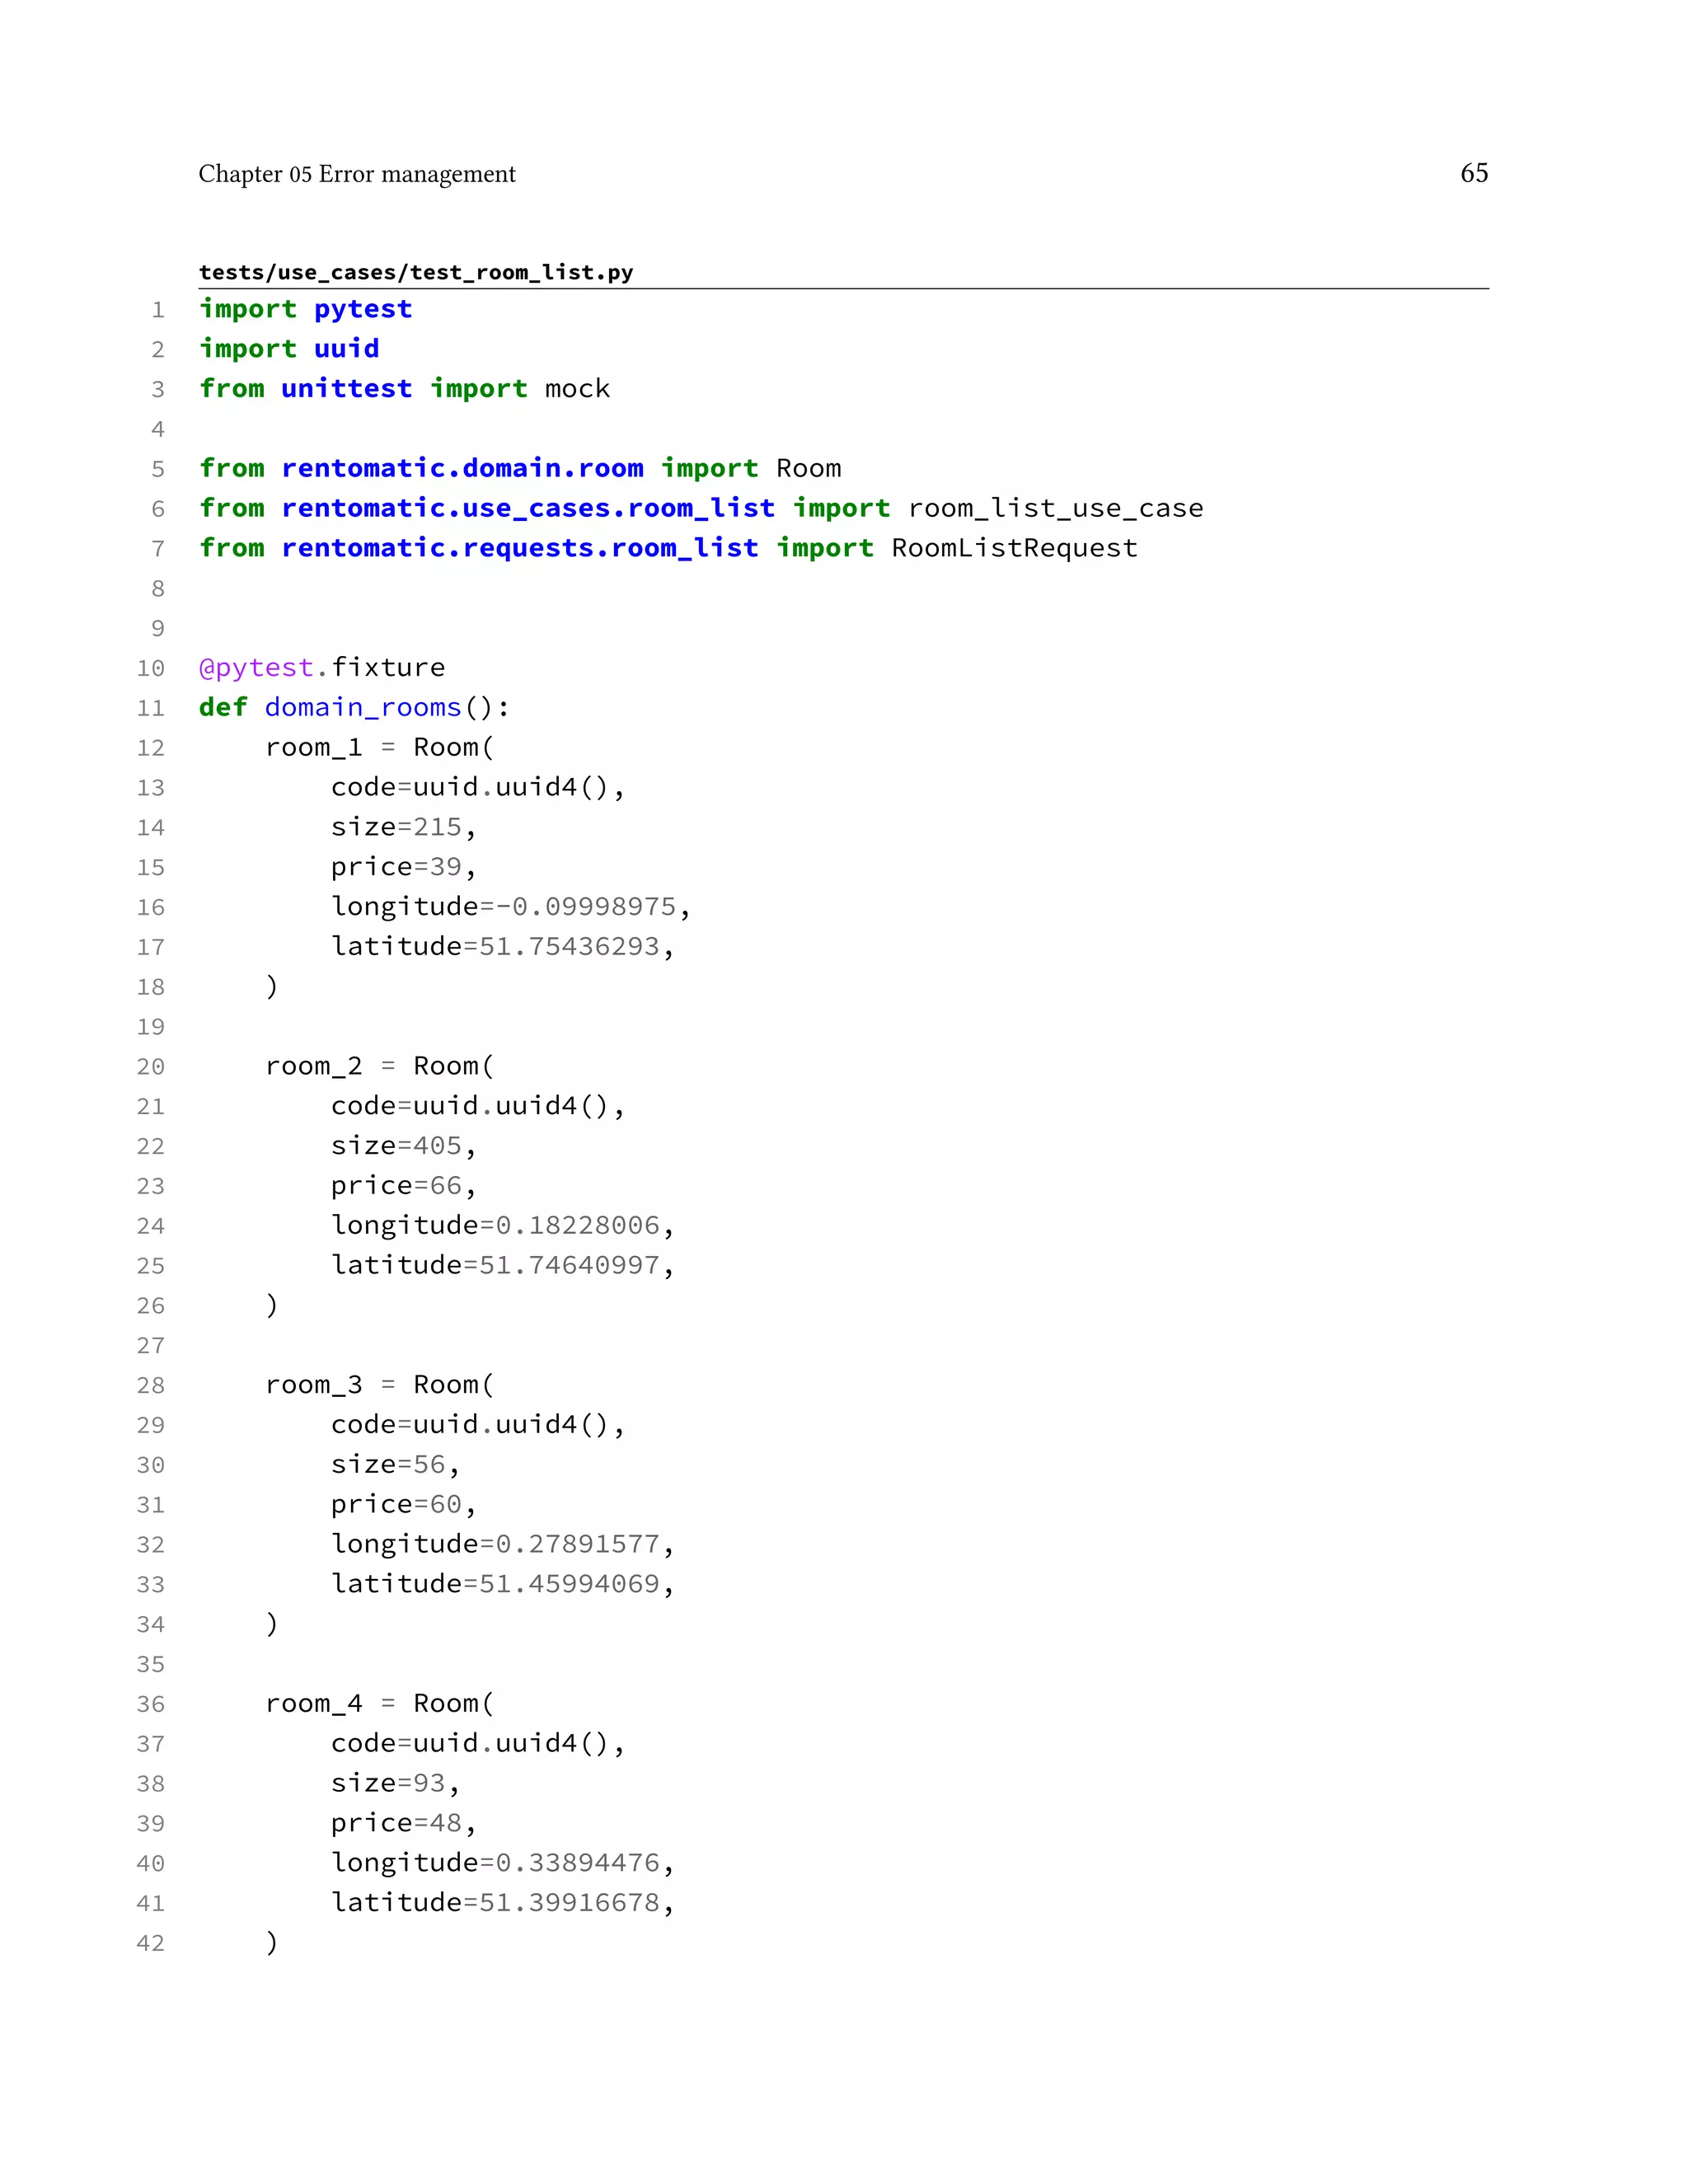Click 'latitude=51.45994069,' text
Viewport: 1688px width, 2184px height.
(503, 1584)
